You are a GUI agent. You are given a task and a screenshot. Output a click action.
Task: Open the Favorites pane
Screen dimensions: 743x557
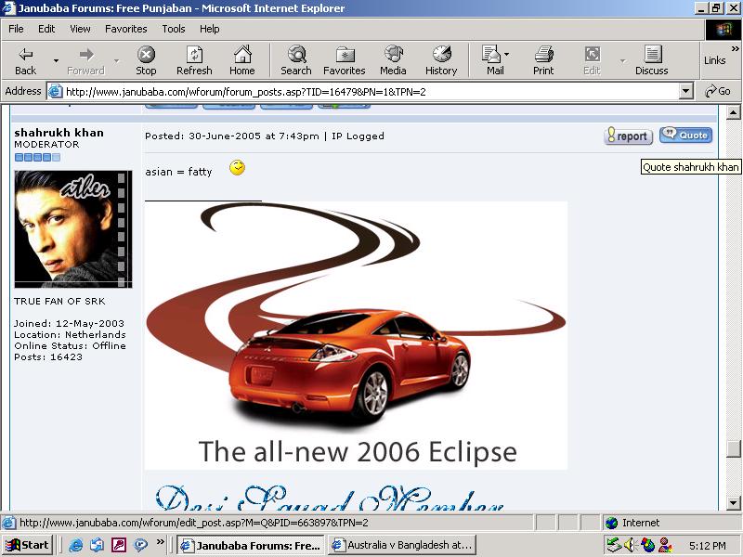(x=345, y=60)
